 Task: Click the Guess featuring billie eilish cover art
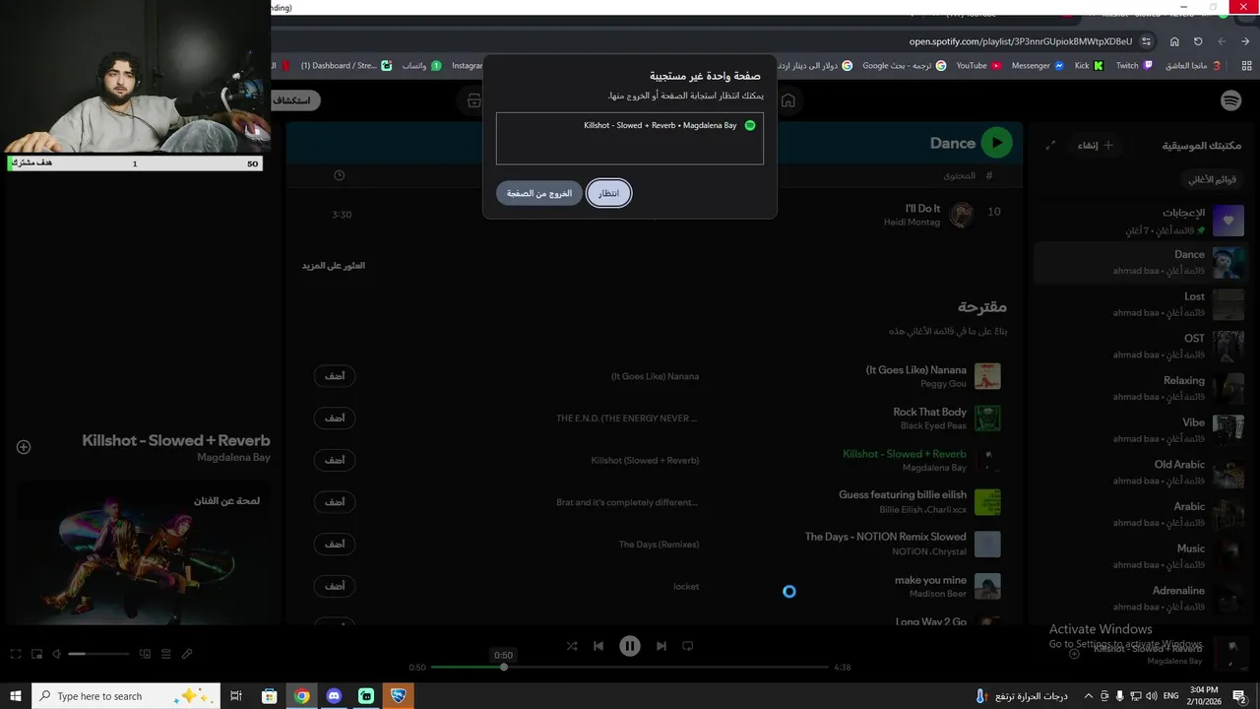(x=987, y=502)
